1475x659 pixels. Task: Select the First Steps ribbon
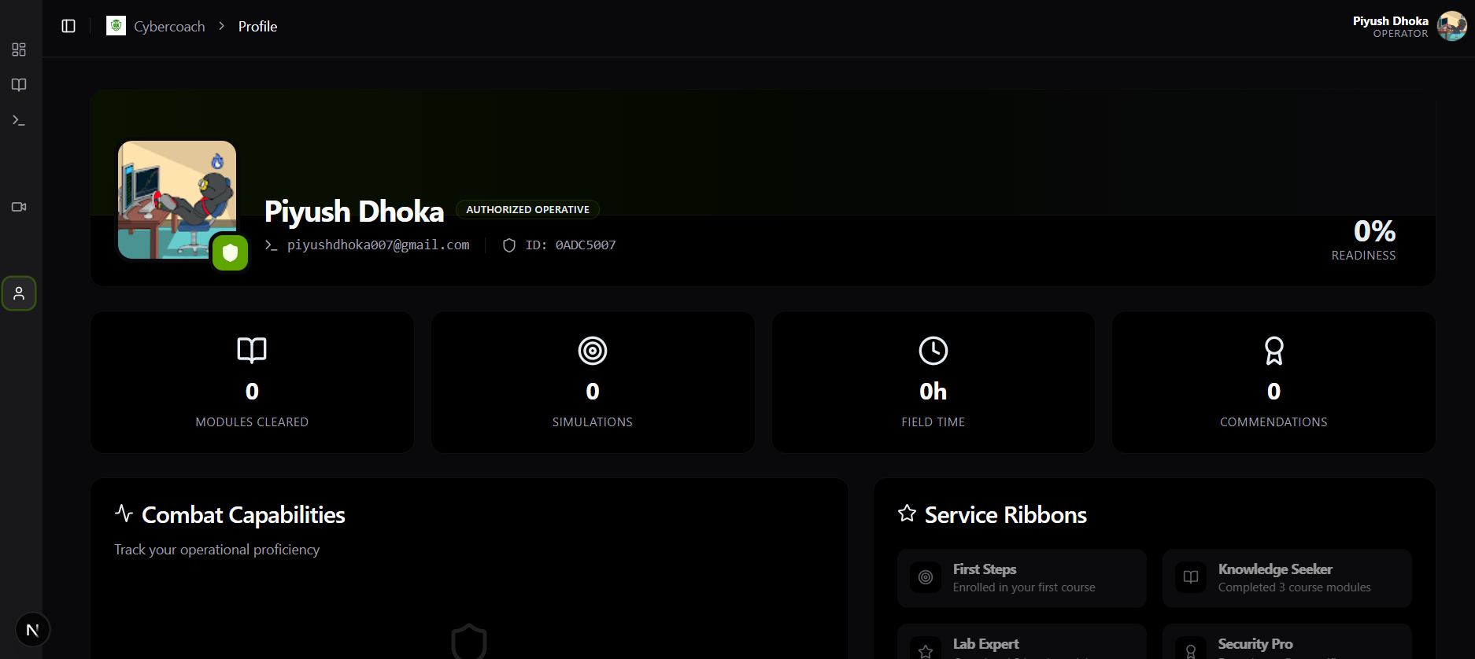[1022, 578]
